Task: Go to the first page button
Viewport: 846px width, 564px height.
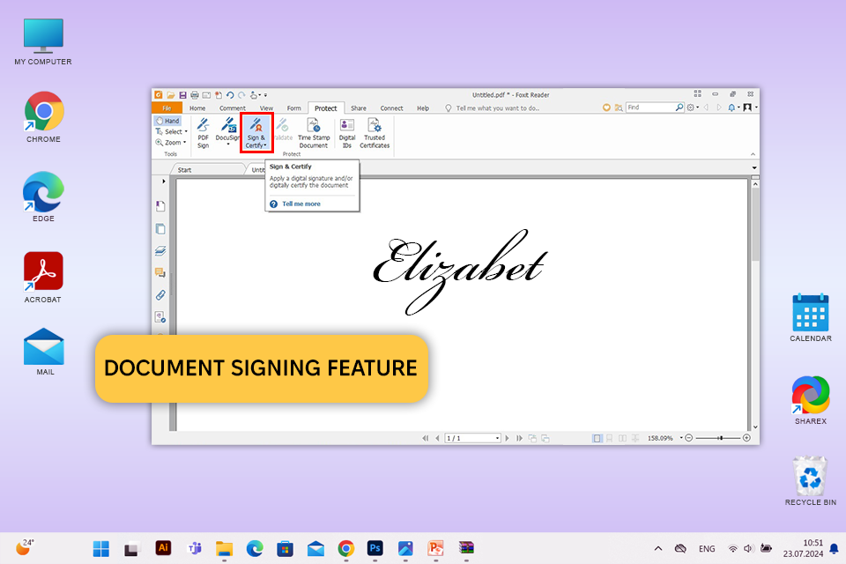Action: pos(425,438)
